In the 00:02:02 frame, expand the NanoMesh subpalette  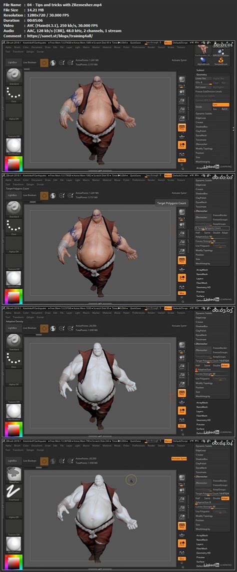click(202, 274)
